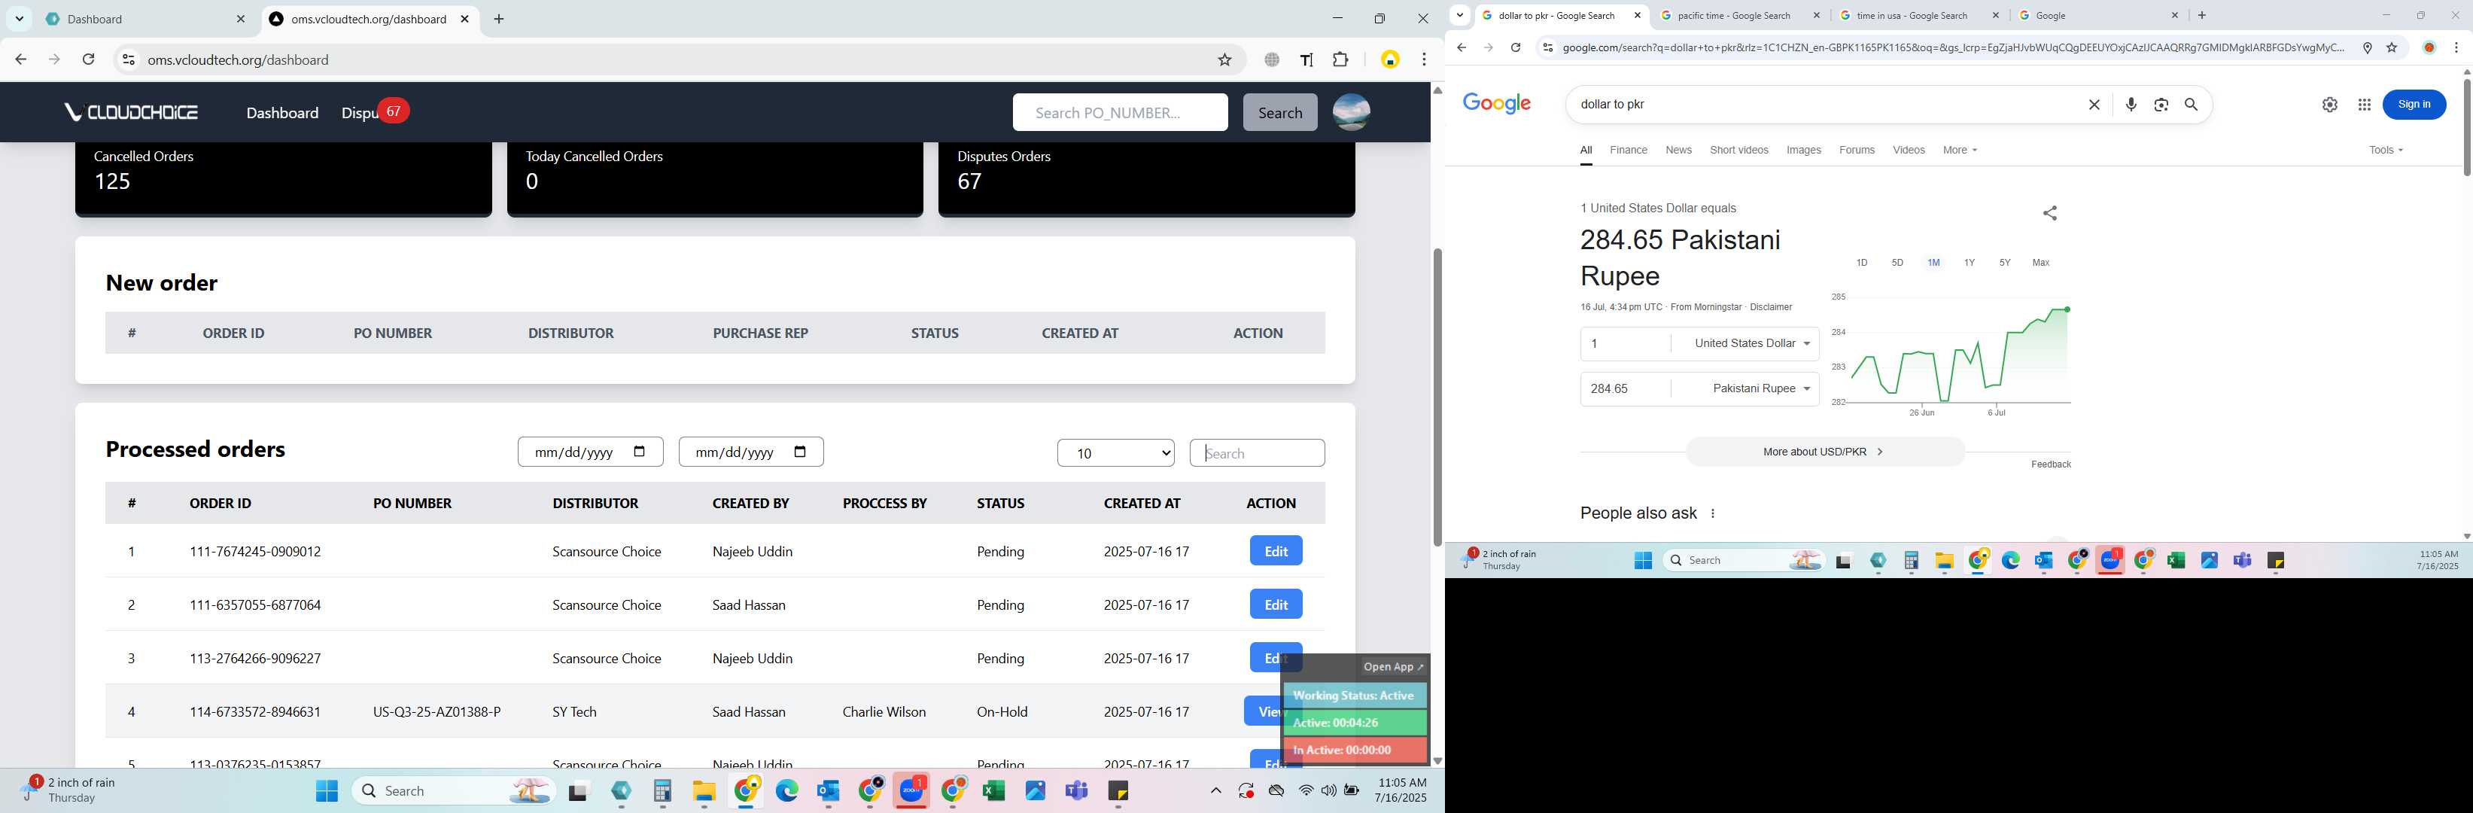Select the Images filter on Google results

click(x=1803, y=150)
